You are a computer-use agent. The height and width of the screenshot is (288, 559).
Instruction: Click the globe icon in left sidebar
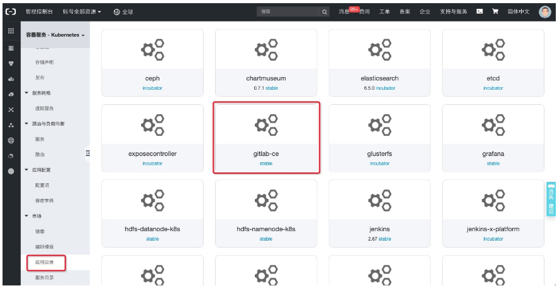click(11, 140)
